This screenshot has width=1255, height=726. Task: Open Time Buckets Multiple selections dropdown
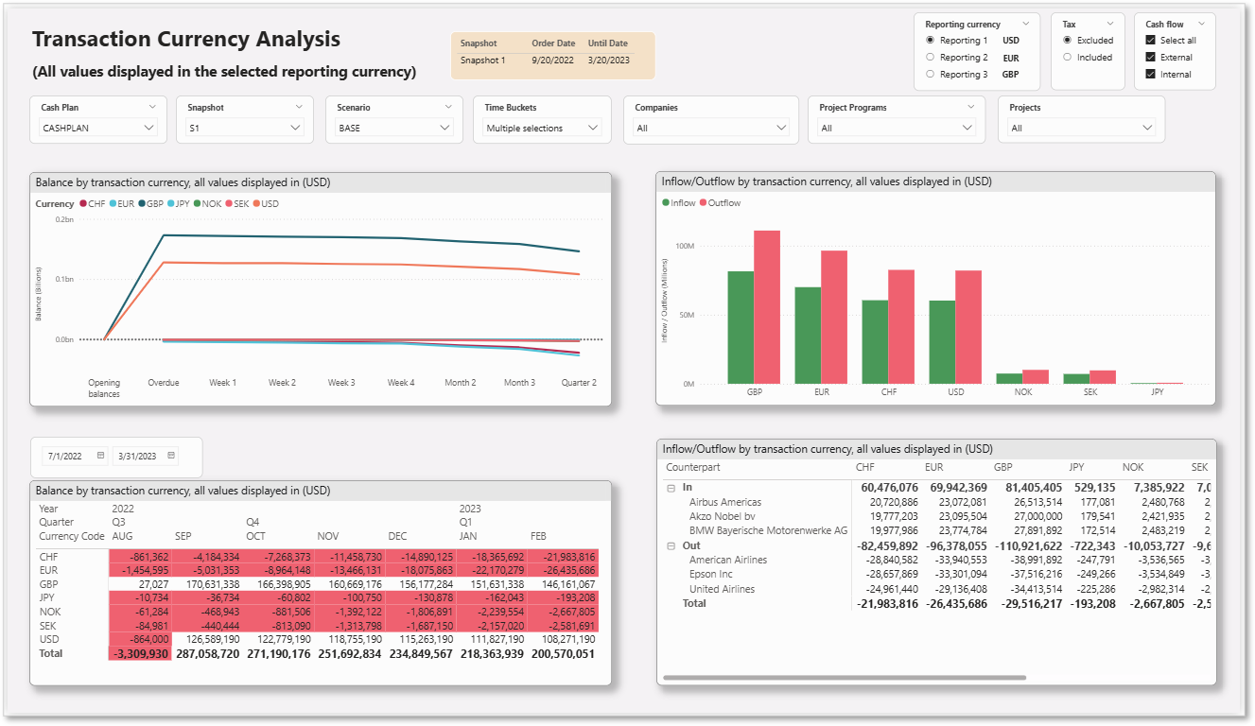click(542, 128)
